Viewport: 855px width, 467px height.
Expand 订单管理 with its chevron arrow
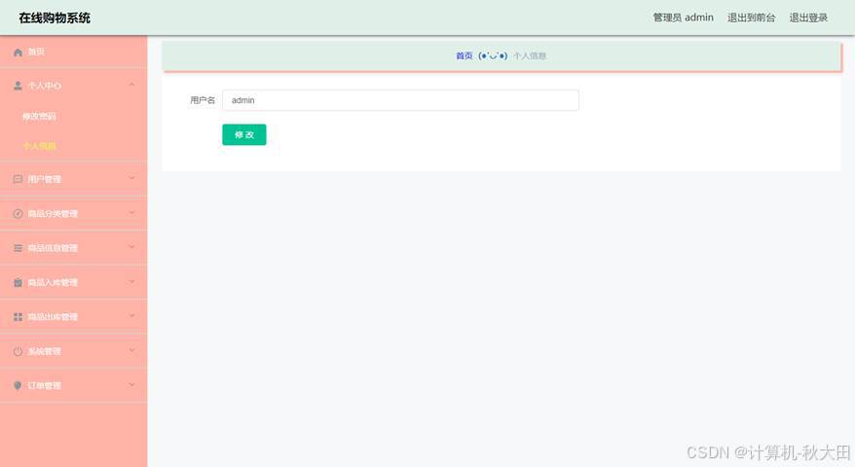(131, 384)
